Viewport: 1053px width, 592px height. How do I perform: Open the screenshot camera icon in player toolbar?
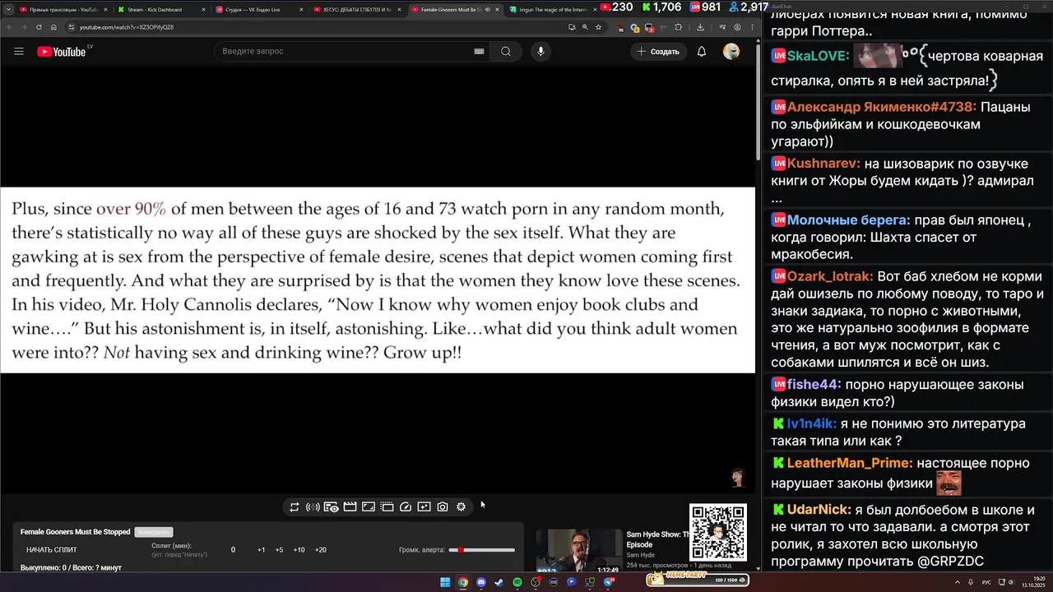click(x=443, y=507)
